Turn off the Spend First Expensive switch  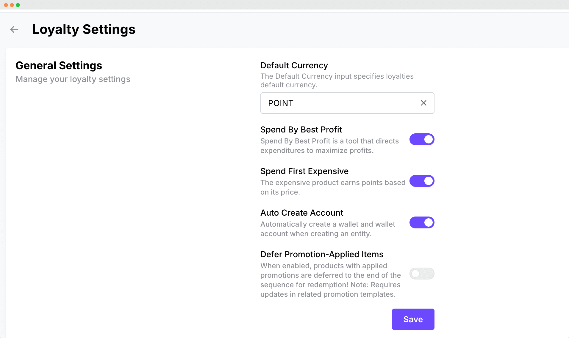click(422, 181)
